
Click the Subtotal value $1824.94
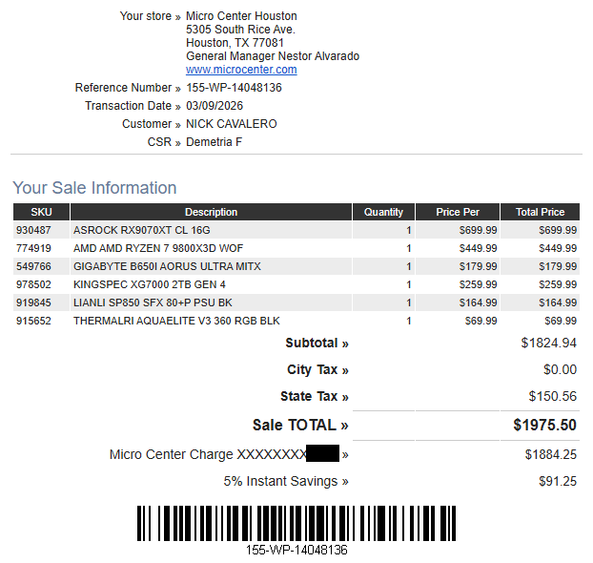[x=548, y=343]
